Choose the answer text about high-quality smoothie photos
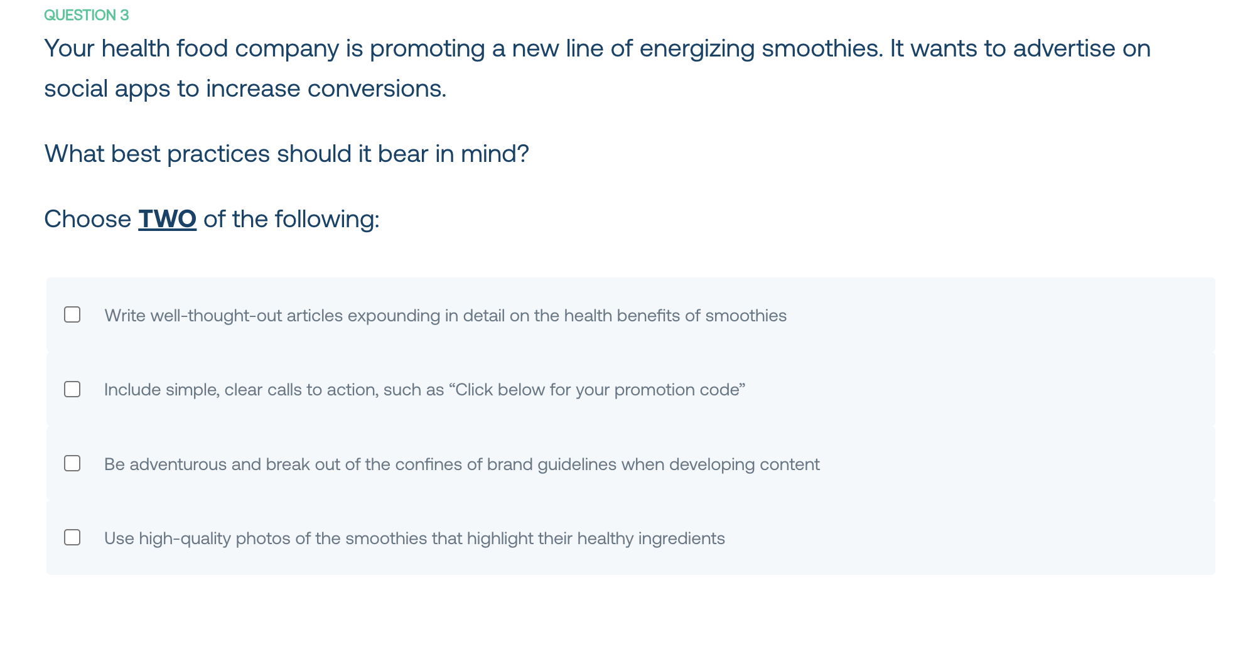Viewport: 1238px width, 654px height. pos(414,539)
